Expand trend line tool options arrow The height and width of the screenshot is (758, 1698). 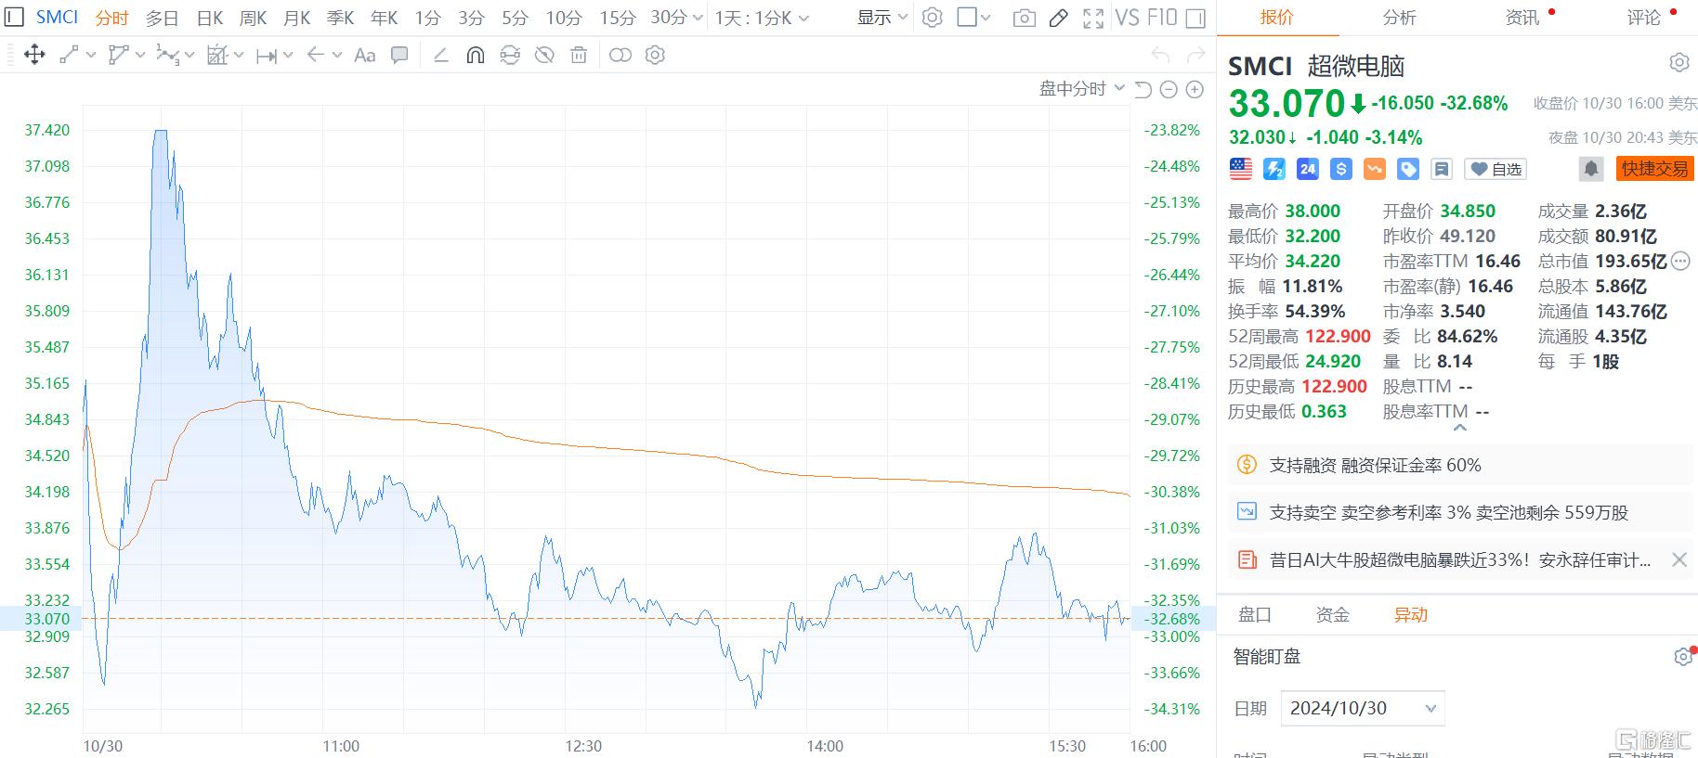pyautogui.click(x=91, y=56)
